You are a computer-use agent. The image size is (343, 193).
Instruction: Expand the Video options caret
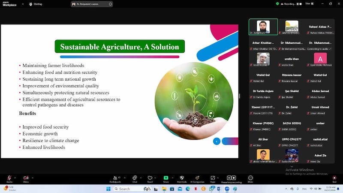[x=32, y=177]
